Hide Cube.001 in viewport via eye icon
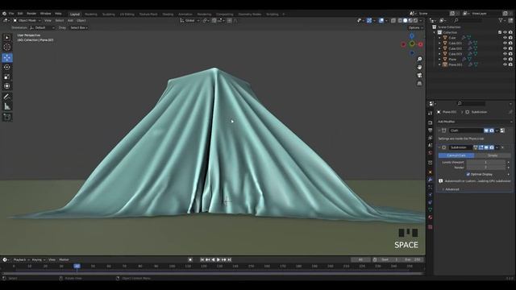 click(505, 43)
